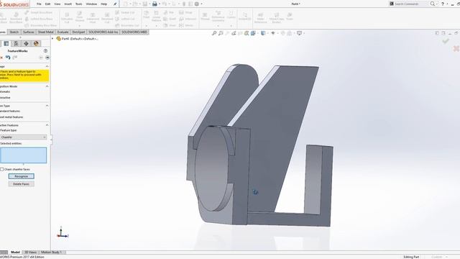Click the red Cancel X in viewport corner

(456, 48)
